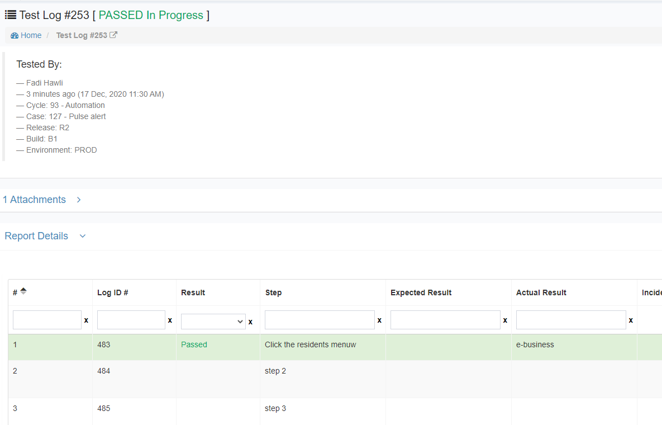662x425 pixels.
Task: Sort by the # column sort arrows
Action: 23,291
